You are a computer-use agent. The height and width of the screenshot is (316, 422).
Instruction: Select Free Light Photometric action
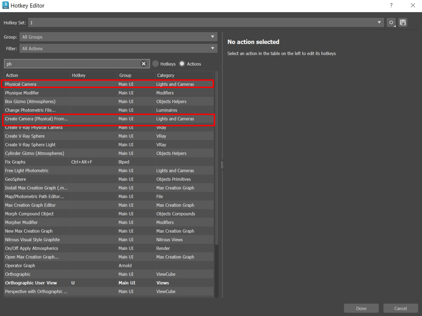[108, 171]
